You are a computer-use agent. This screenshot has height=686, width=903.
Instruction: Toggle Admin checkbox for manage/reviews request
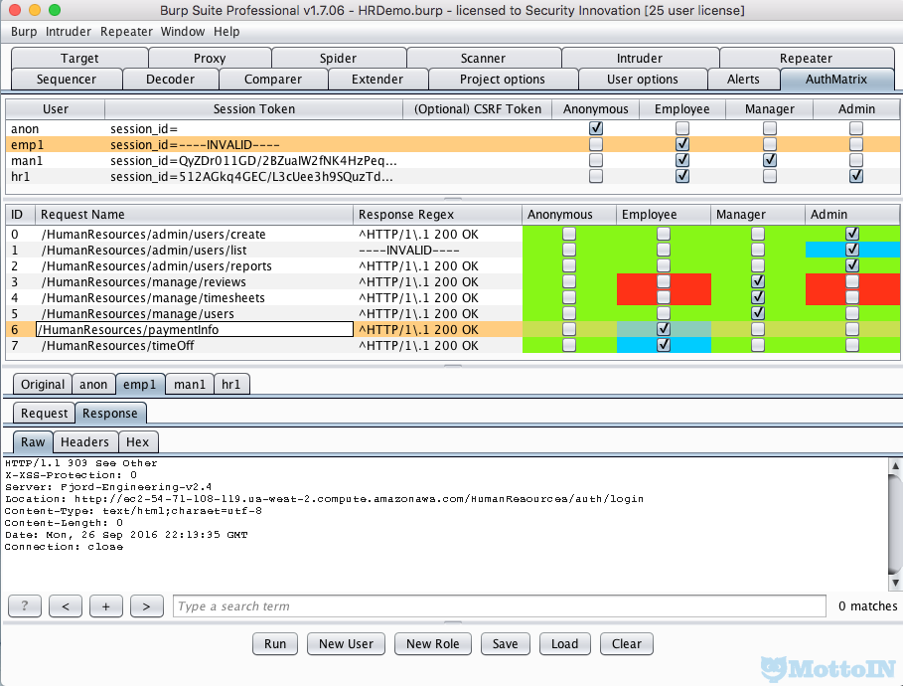click(852, 281)
